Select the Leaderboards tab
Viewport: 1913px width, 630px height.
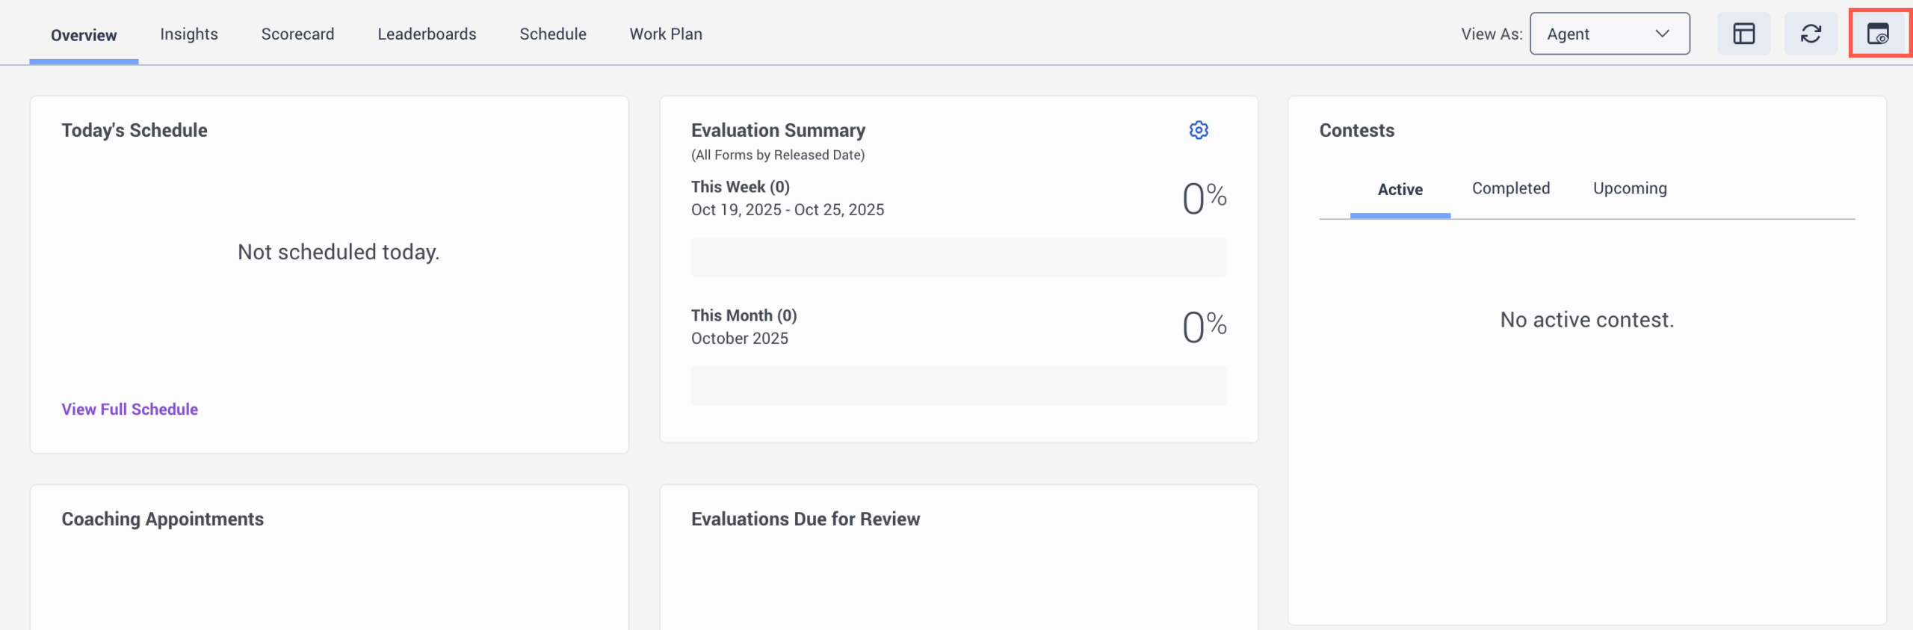click(x=427, y=34)
